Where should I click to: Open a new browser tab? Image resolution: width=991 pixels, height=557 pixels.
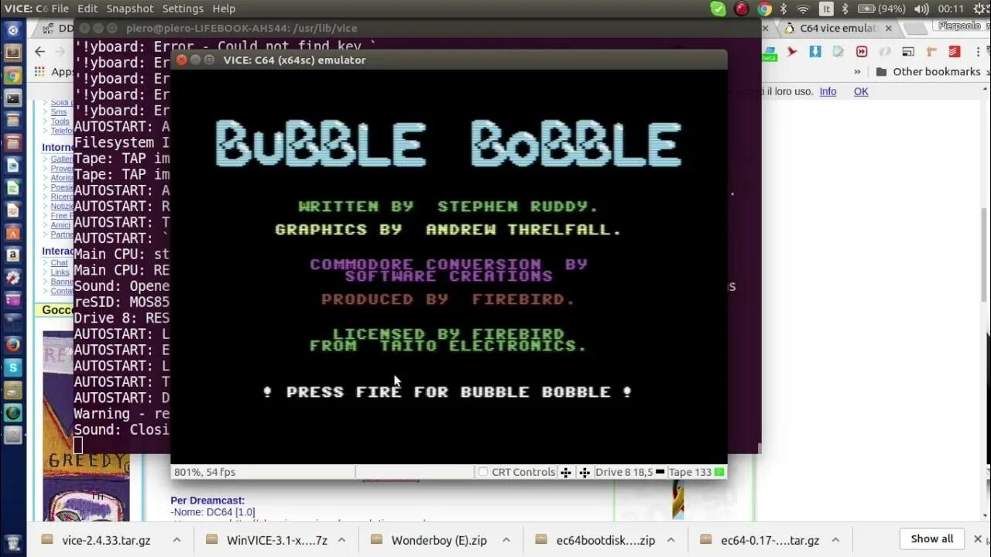pyautogui.click(x=915, y=29)
